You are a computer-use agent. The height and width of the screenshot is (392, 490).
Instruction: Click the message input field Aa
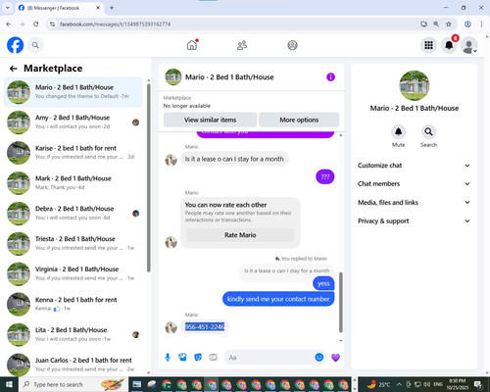270,358
